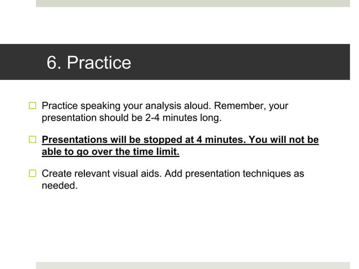Click the word 'needed.' in last bullet
This screenshot has height=269, width=359.
point(60,186)
